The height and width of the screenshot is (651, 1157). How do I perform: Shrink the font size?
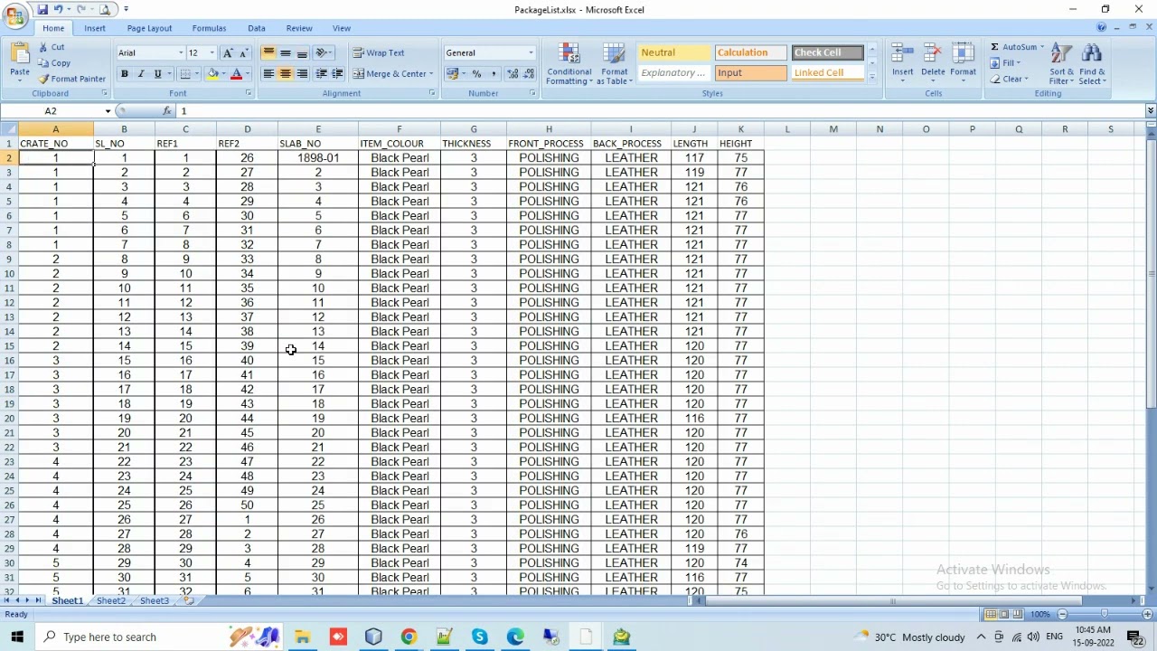(243, 52)
